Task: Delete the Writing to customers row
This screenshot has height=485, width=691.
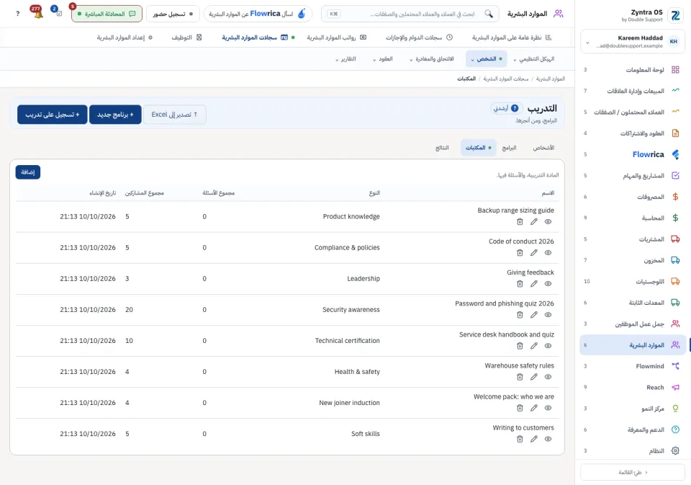Action: tap(520, 439)
